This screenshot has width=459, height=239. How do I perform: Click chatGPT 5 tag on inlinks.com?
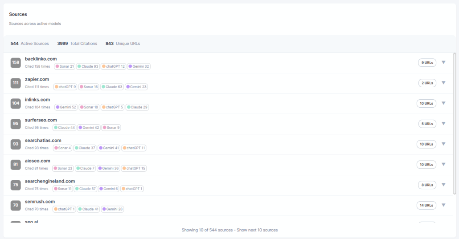tap(112, 107)
